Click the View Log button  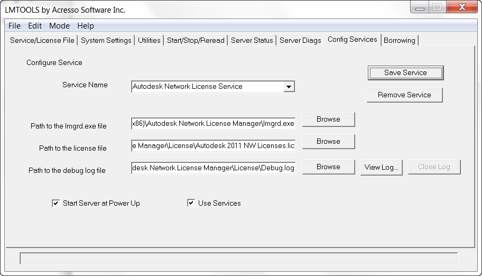coord(382,167)
